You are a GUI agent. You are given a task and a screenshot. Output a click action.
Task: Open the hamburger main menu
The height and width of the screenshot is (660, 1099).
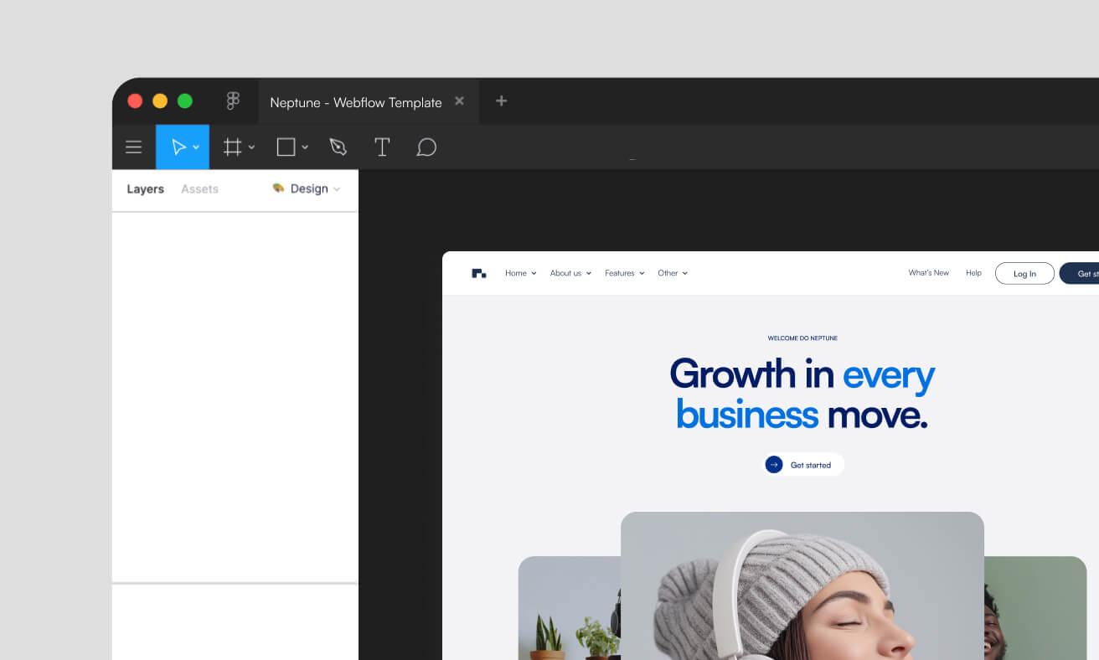pos(133,147)
